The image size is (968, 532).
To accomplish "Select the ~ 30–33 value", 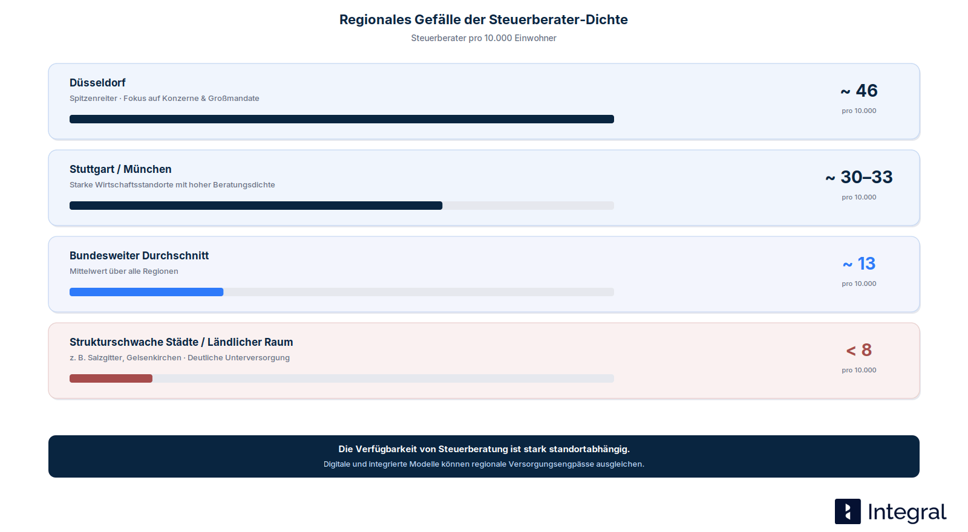I will coord(859,177).
